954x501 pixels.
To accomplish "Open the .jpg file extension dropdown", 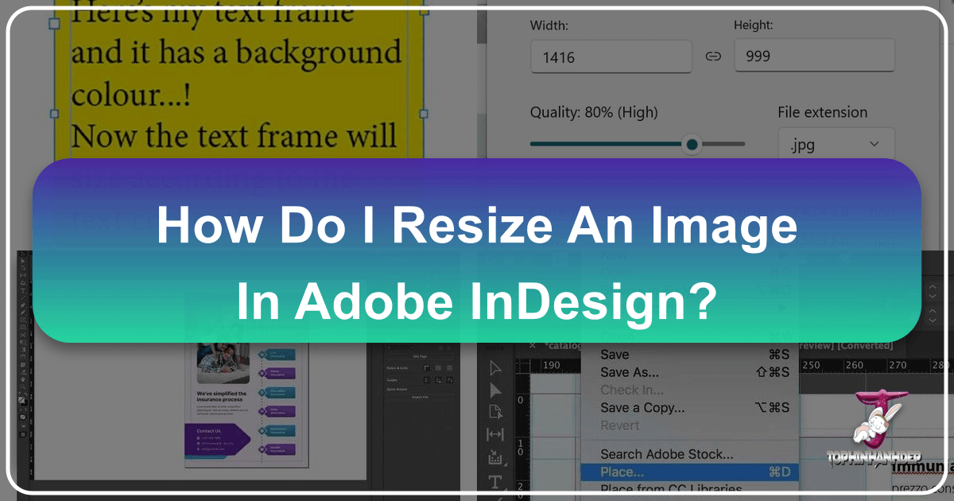I will click(x=836, y=144).
